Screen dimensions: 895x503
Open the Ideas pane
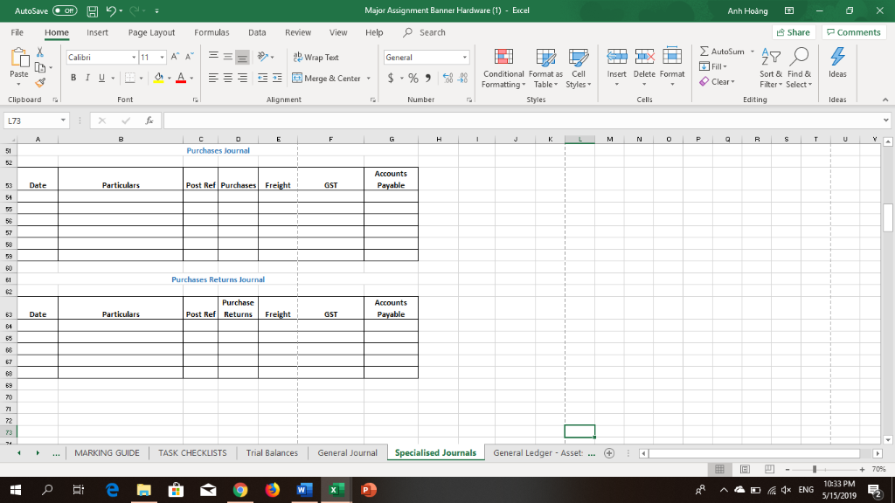837,63
